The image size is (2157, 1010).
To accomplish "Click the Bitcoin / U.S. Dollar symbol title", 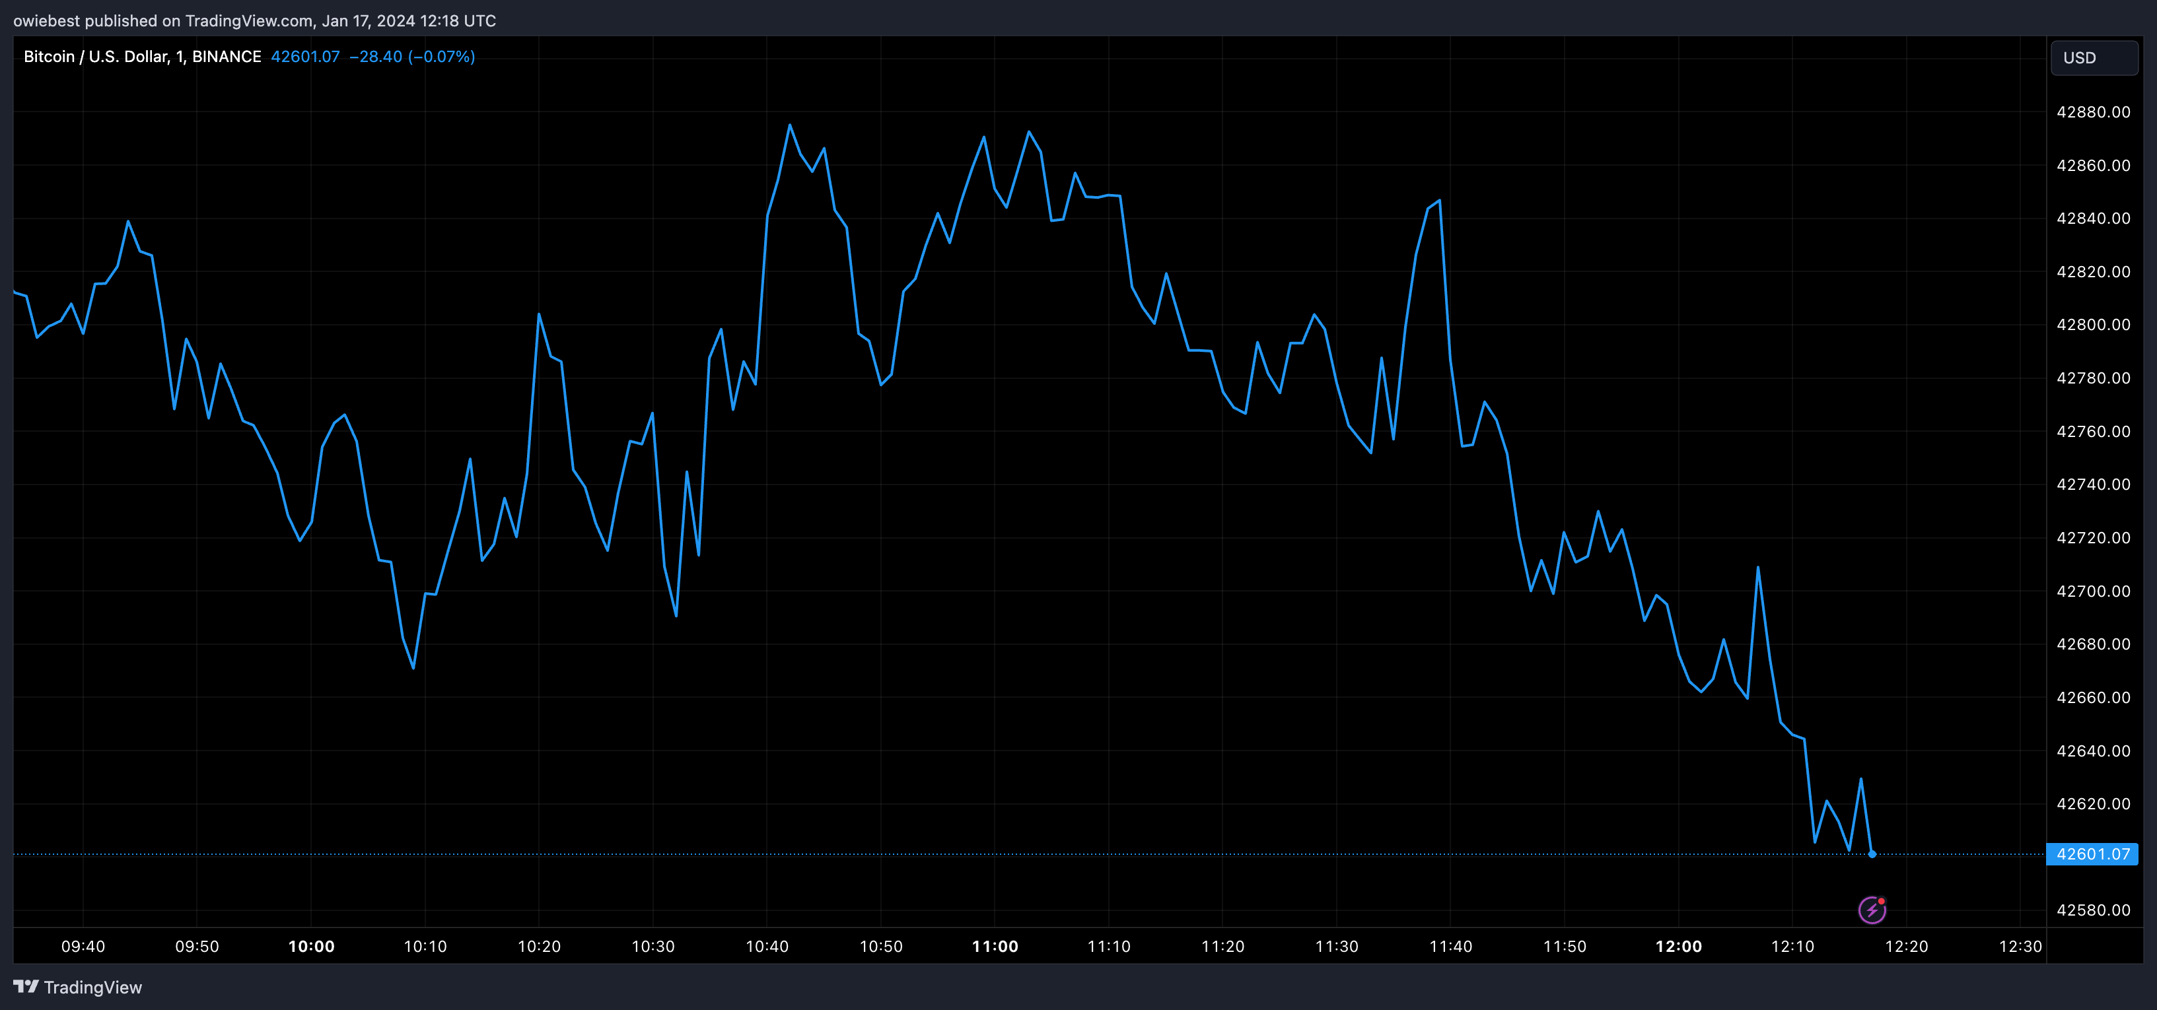I will click(143, 57).
